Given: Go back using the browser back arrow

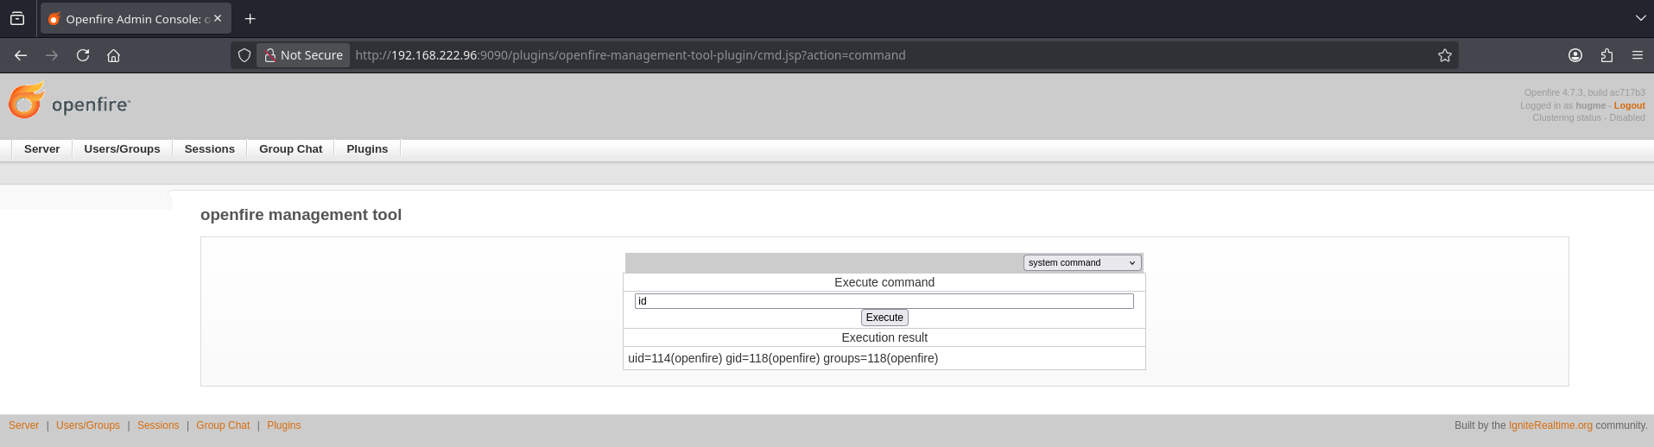Looking at the screenshot, I should pyautogui.click(x=21, y=55).
